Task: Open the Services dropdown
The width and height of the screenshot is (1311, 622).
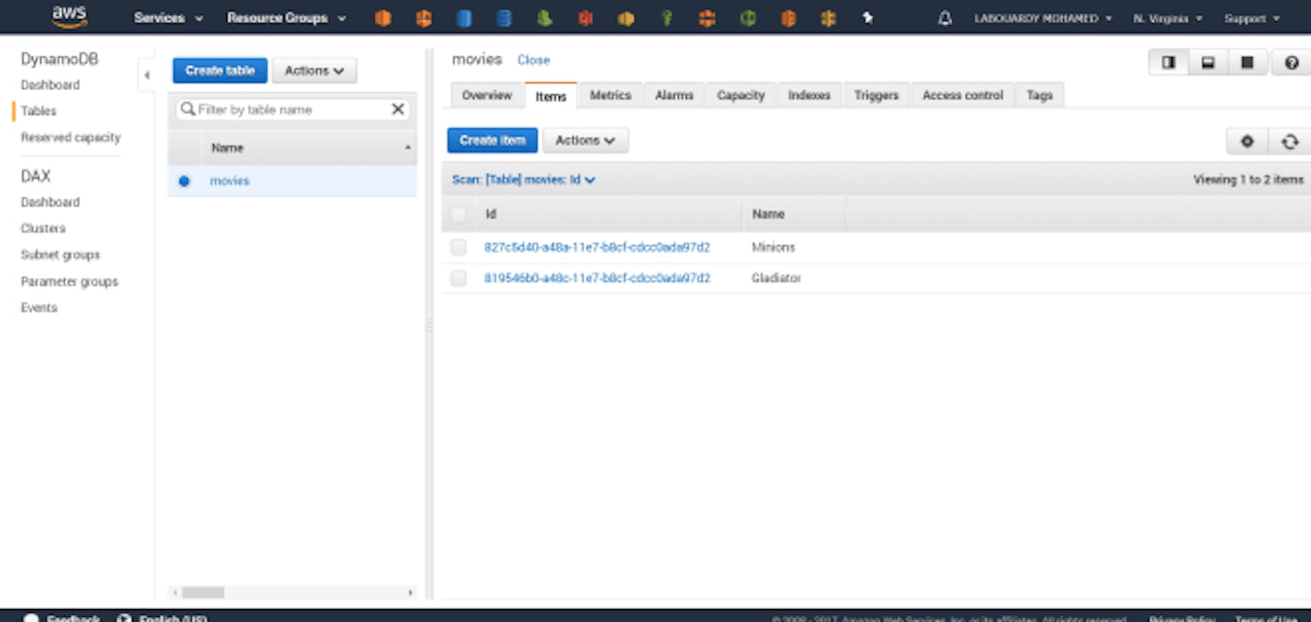Action: tap(168, 18)
